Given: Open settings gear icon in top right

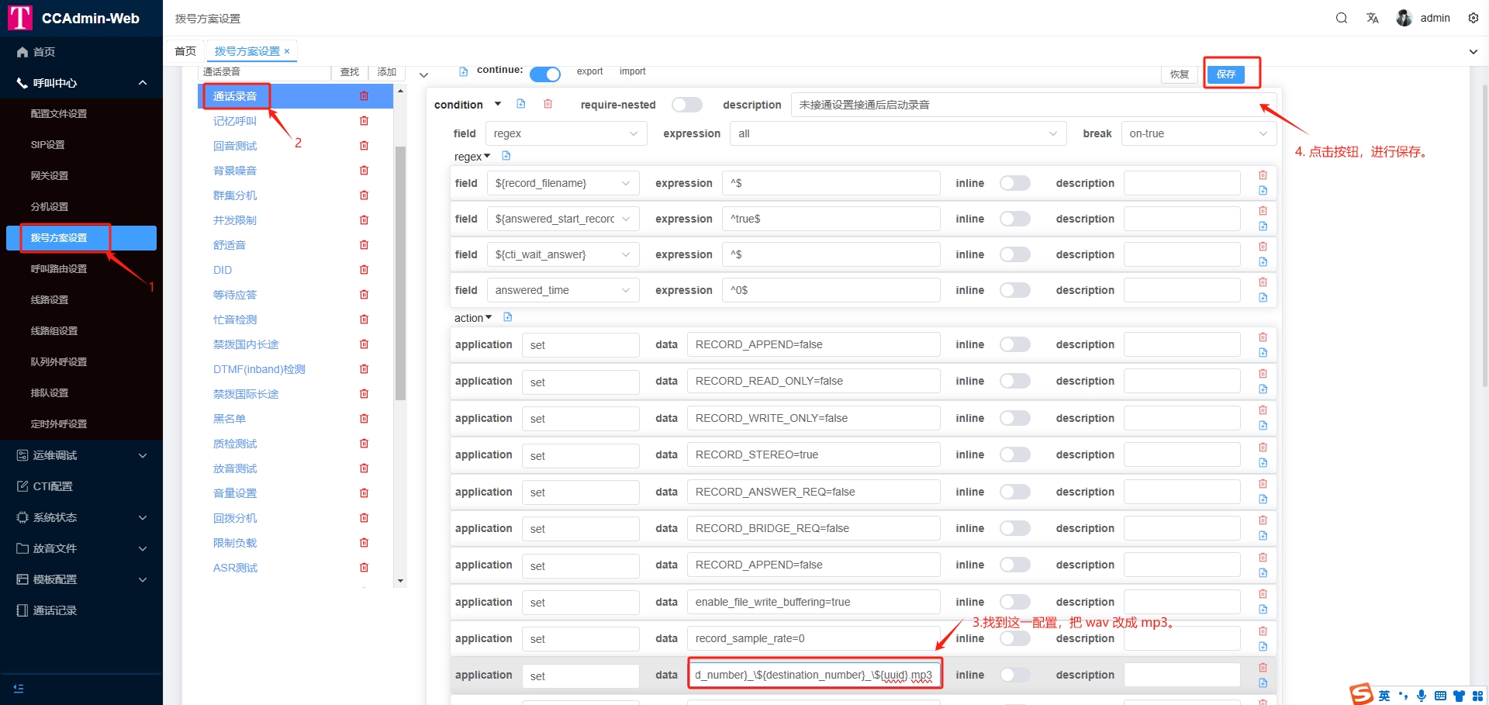Looking at the screenshot, I should [x=1473, y=18].
